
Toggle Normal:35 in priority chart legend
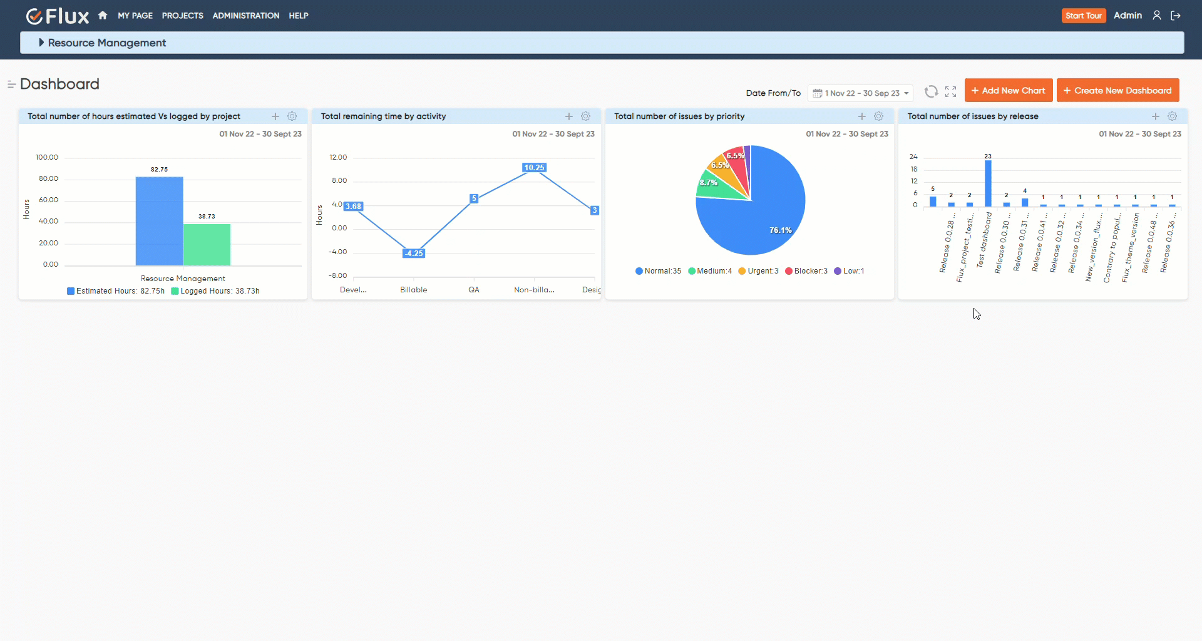[657, 271]
